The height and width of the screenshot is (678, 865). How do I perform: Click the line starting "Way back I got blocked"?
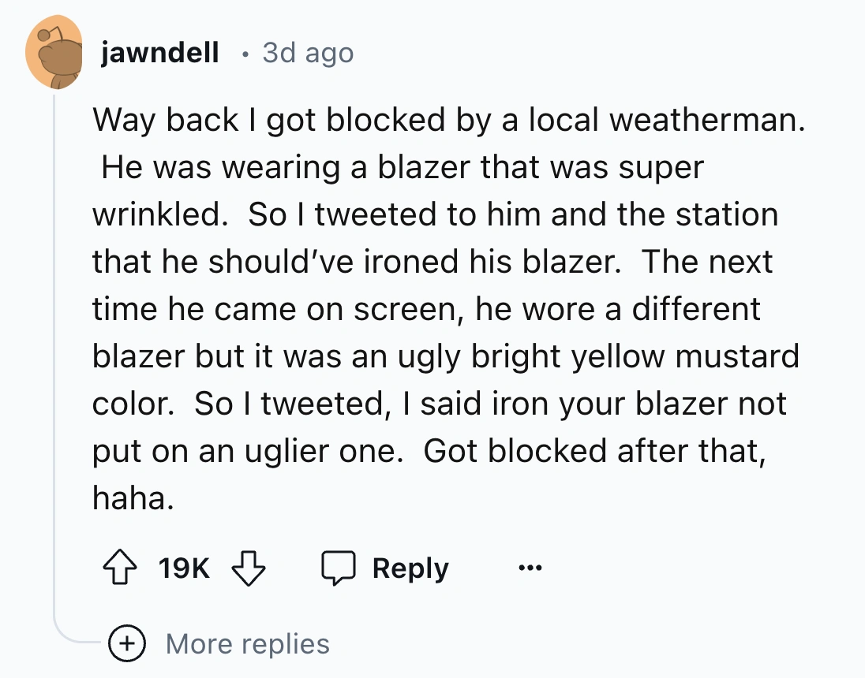tap(450, 120)
